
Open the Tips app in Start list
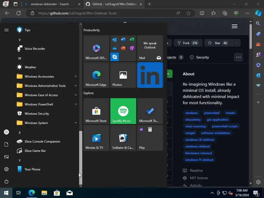(47, 30)
